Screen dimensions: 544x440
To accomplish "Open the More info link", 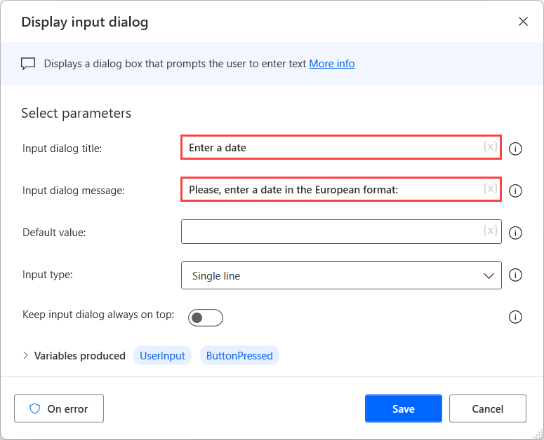I will pyautogui.click(x=331, y=64).
